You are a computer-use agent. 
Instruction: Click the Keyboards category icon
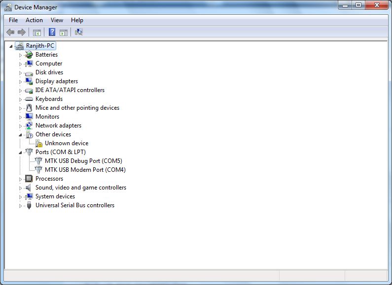[x=29, y=99]
